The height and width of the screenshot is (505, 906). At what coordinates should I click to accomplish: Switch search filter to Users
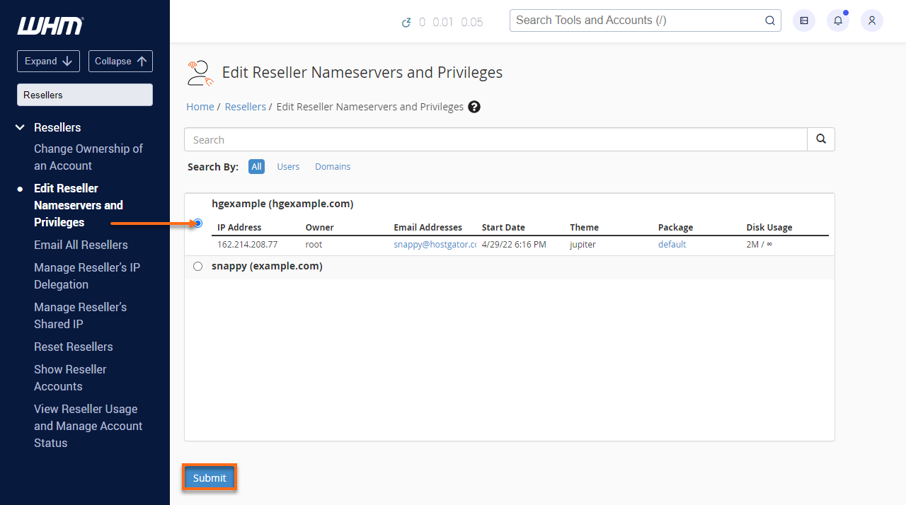tap(288, 166)
